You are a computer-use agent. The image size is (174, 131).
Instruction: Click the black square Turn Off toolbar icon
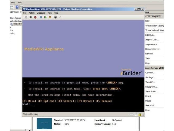(31, 17)
